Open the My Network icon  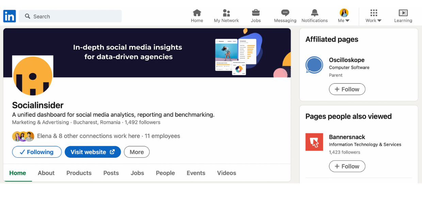226,13
